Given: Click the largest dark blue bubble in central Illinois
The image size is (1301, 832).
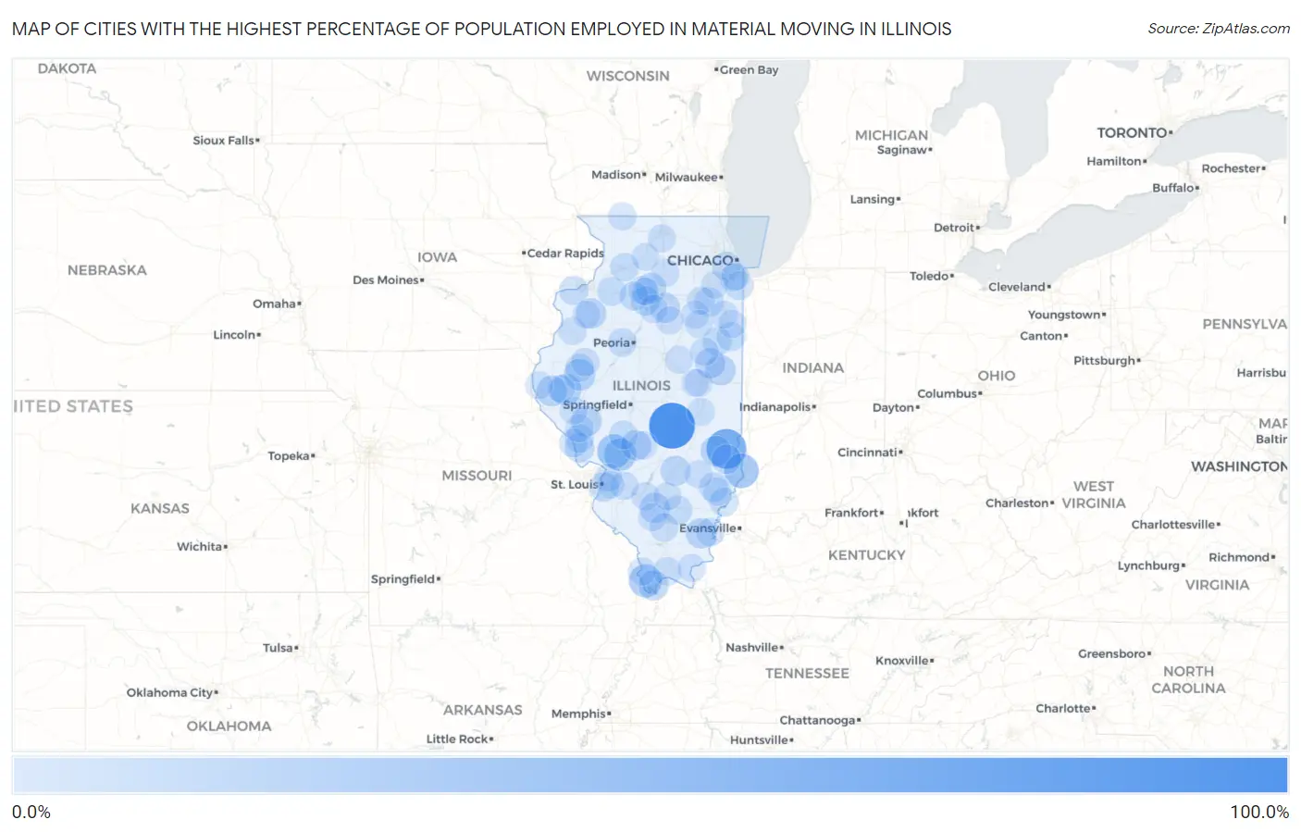Looking at the screenshot, I should coord(672,426).
